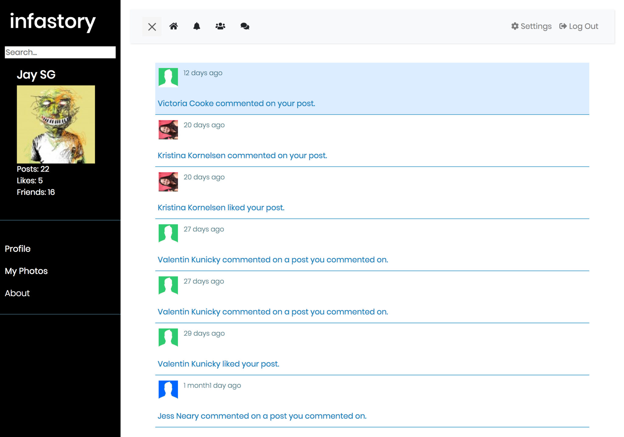Open Jess Neary commented notification link
The image size is (624, 437).
click(262, 416)
